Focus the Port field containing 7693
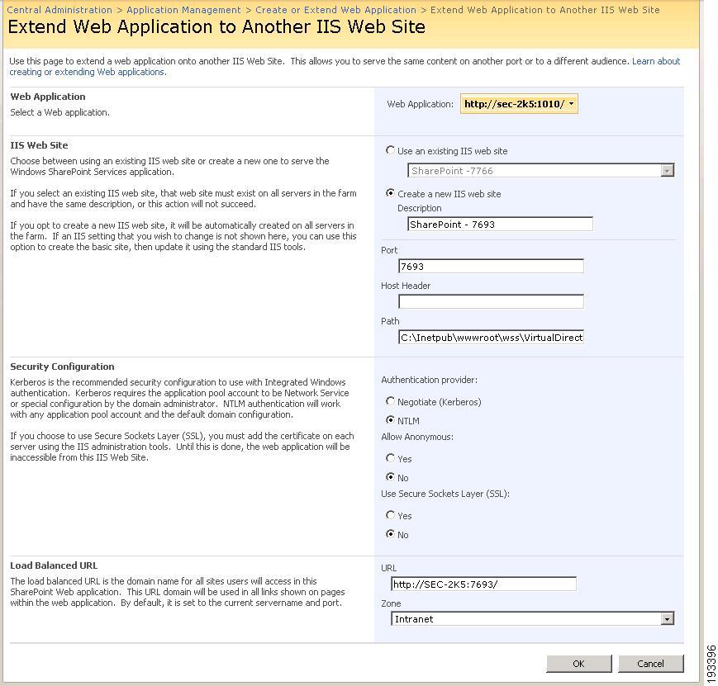This screenshot has height=686, width=718. tap(491, 267)
